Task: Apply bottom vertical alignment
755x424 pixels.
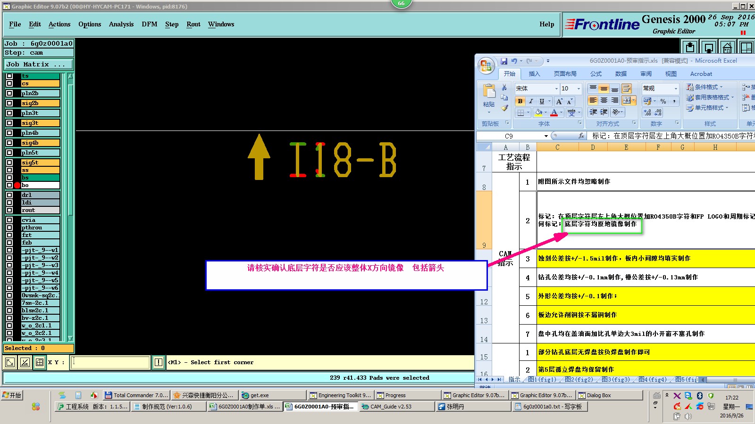Action: point(615,89)
